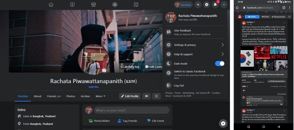The height and width of the screenshot is (130, 294).
Task: Click the Dark mode moon icon
Action: pos(169,63)
